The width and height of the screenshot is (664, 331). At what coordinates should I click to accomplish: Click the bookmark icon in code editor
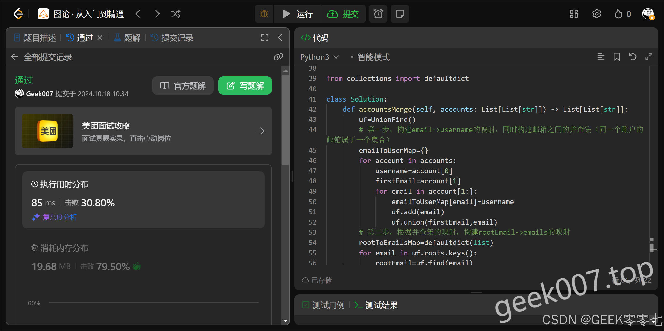pyautogui.click(x=617, y=57)
